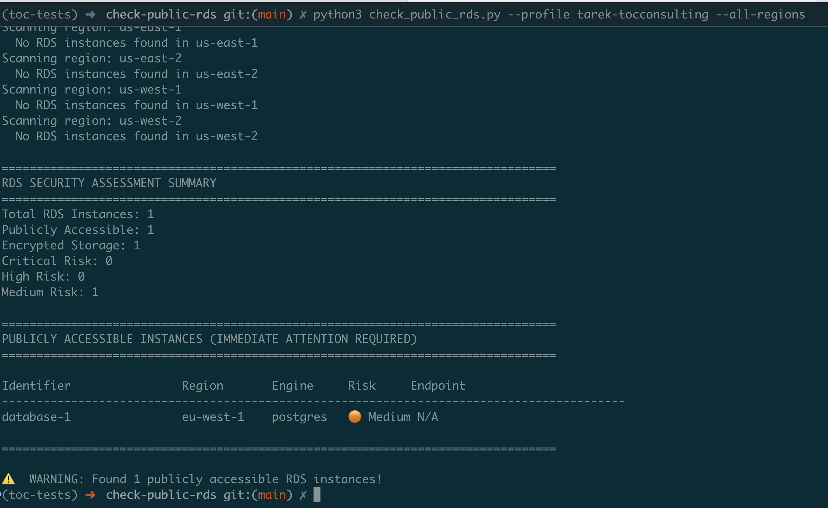Select the database-1 instance identifier
828x508 pixels.
tap(36, 417)
